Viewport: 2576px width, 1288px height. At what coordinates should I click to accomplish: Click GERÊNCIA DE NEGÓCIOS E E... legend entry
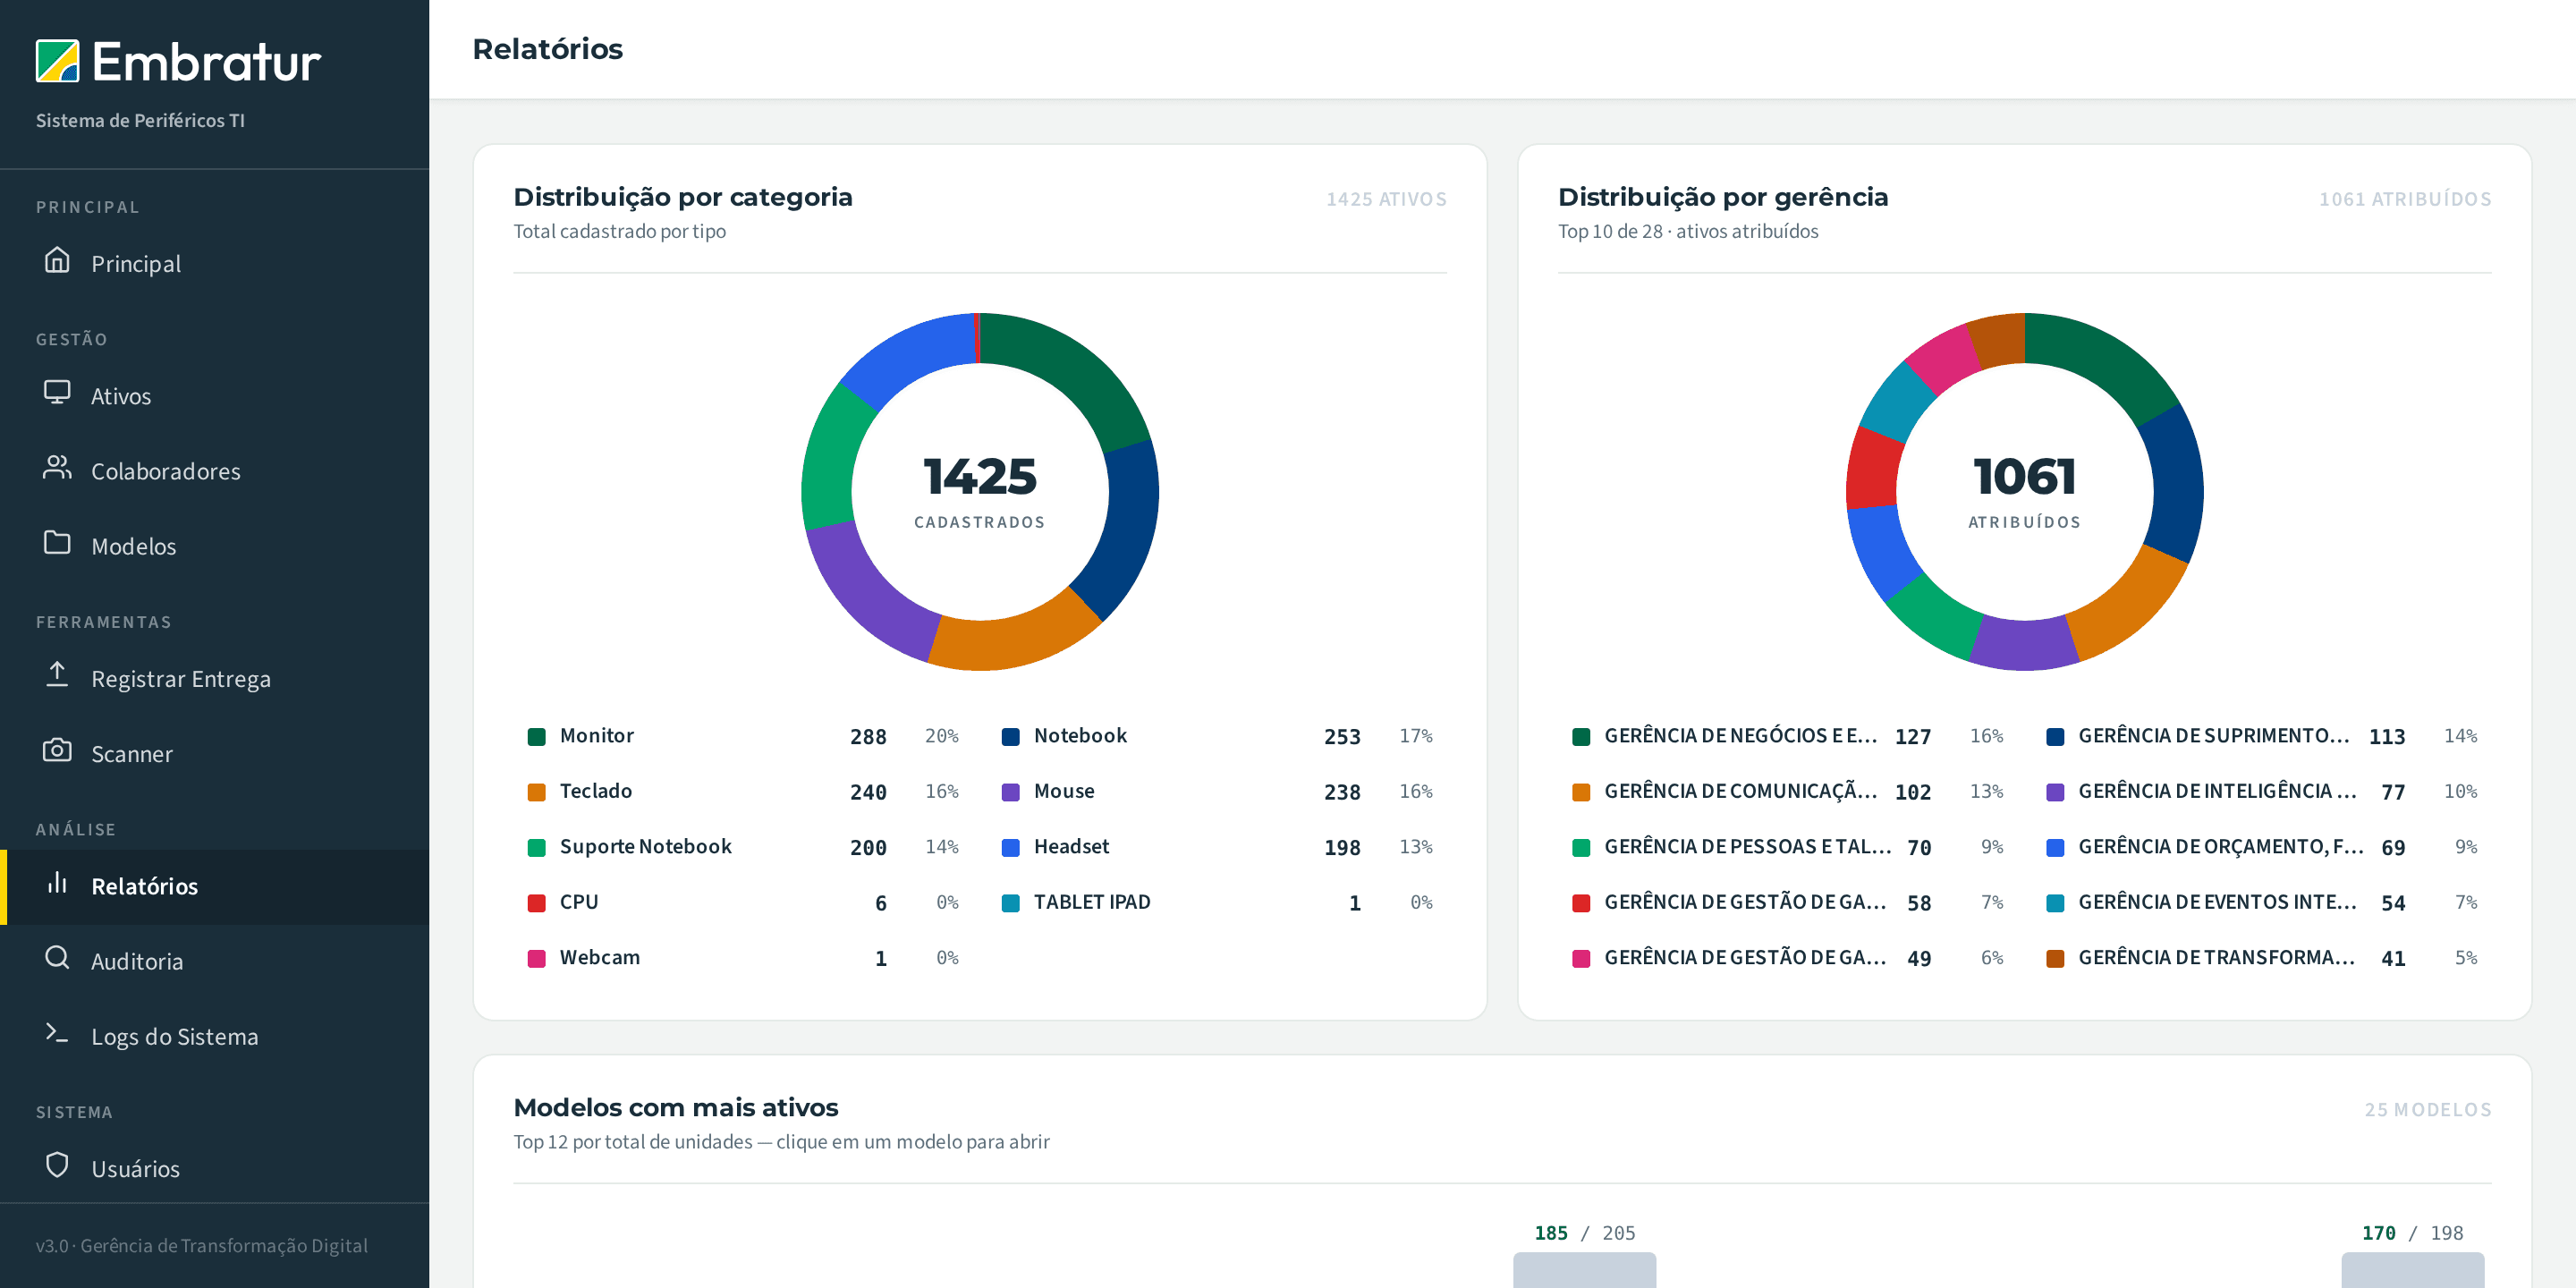click(1788, 736)
